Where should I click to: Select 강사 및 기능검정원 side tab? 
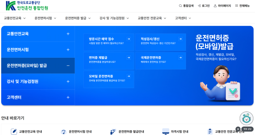pyautogui.click(x=38, y=81)
